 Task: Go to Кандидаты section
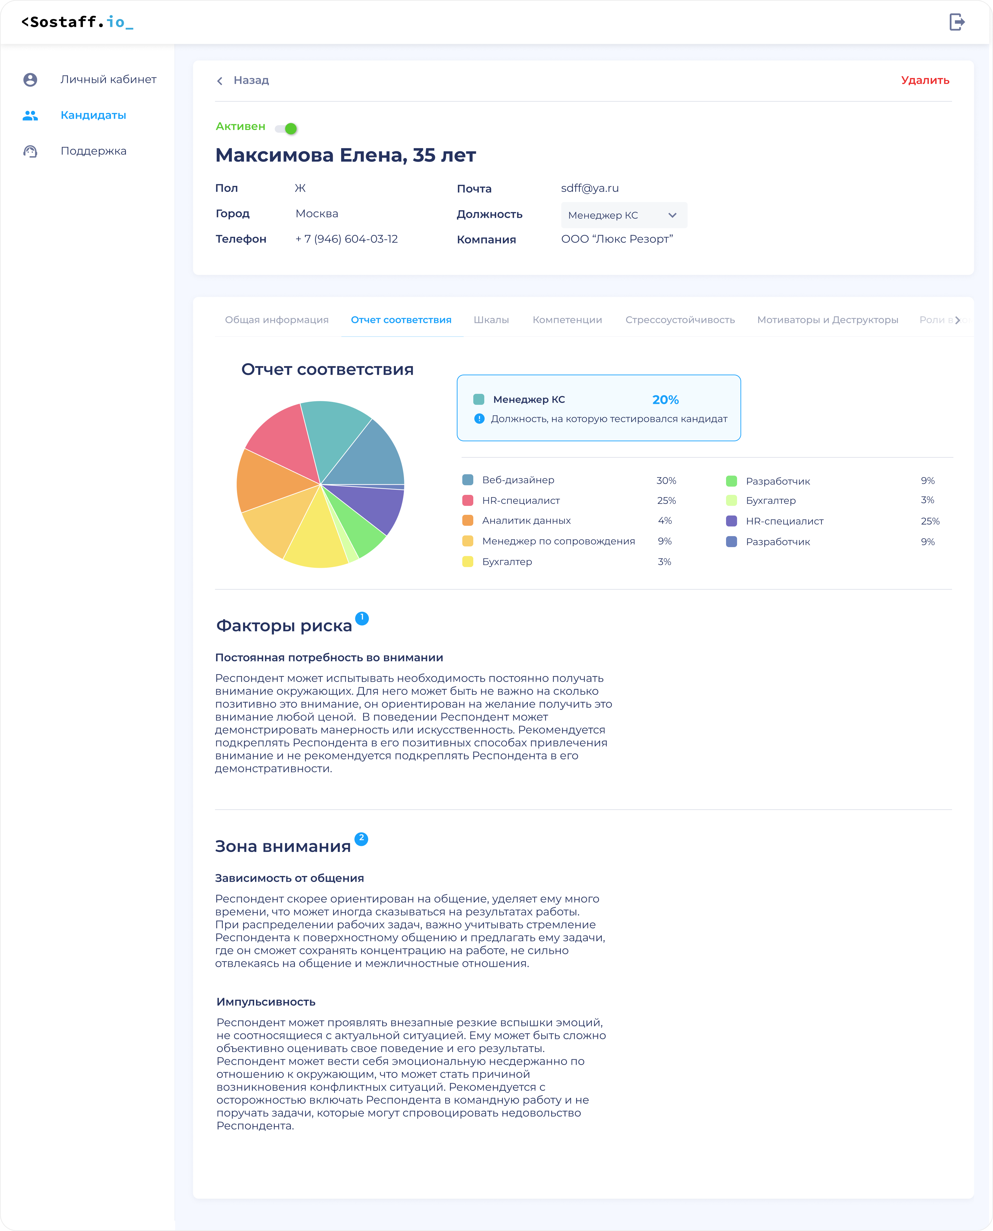pyautogui.click(x=93, y=115)
